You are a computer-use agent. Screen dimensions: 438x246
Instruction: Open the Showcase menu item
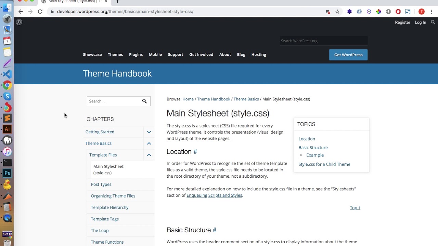(x=92, y=55)
